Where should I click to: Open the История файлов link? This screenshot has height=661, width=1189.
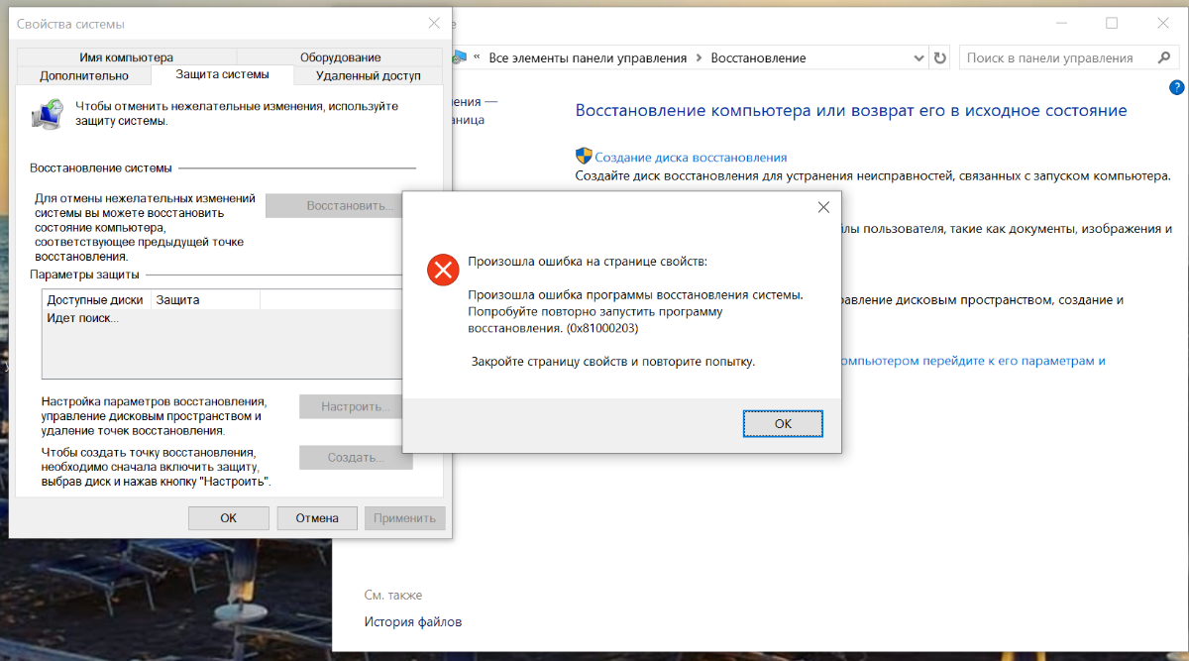click(x=413, y=622)
